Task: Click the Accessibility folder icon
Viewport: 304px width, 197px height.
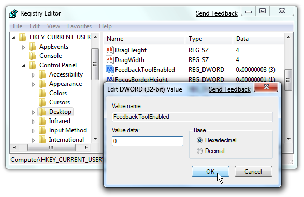Action: tap(42, 74)
